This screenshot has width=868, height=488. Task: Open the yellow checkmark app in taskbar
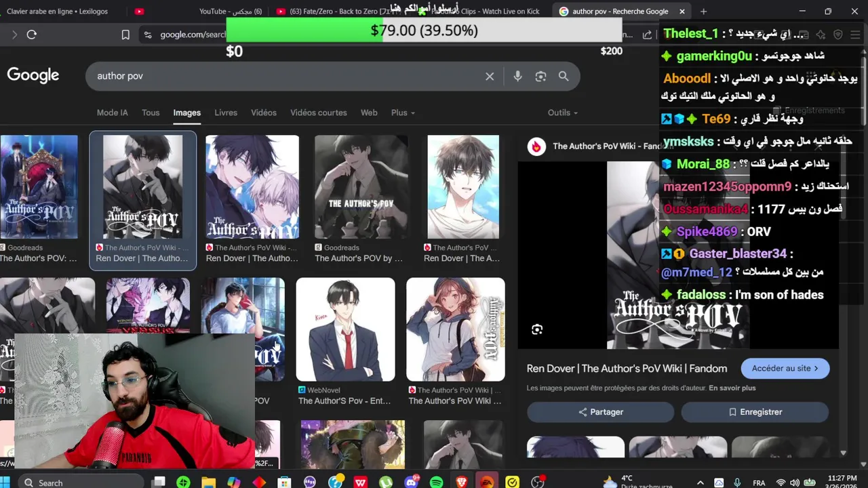tap(512, 483)
